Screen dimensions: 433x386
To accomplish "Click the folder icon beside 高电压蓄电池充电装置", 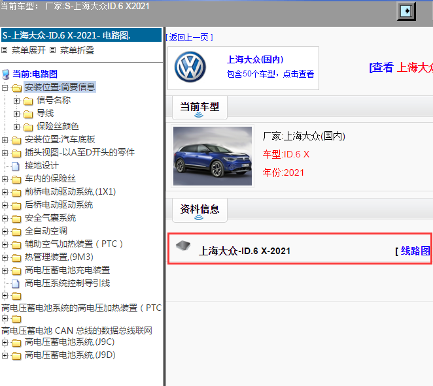I will click(16, 271).
